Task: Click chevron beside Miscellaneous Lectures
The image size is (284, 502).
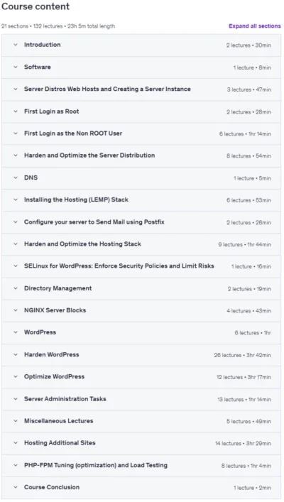Action: tap(16, 421)
